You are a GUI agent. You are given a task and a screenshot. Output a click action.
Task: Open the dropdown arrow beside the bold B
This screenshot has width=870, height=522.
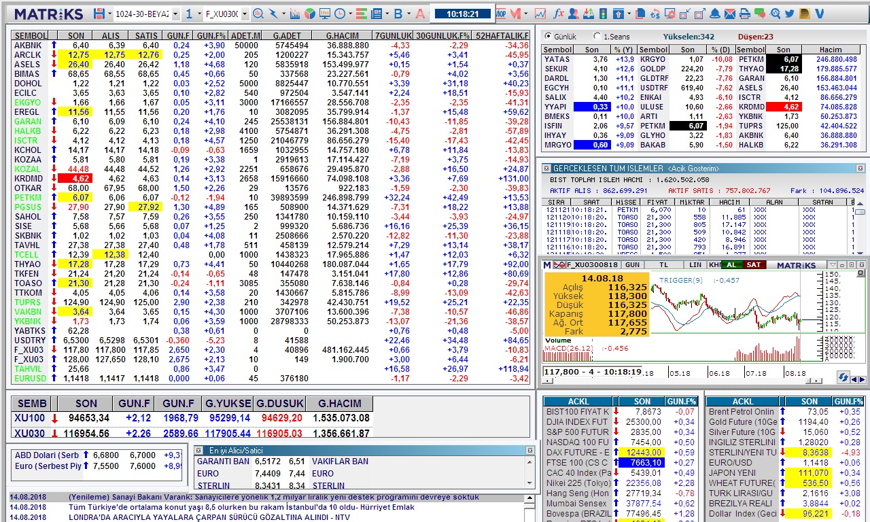click(x=408, y=14)
